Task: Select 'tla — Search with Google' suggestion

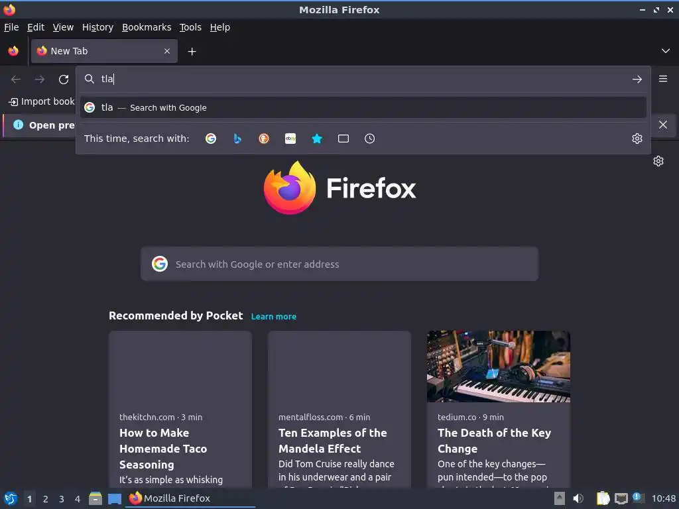Action: coord(363,107)
